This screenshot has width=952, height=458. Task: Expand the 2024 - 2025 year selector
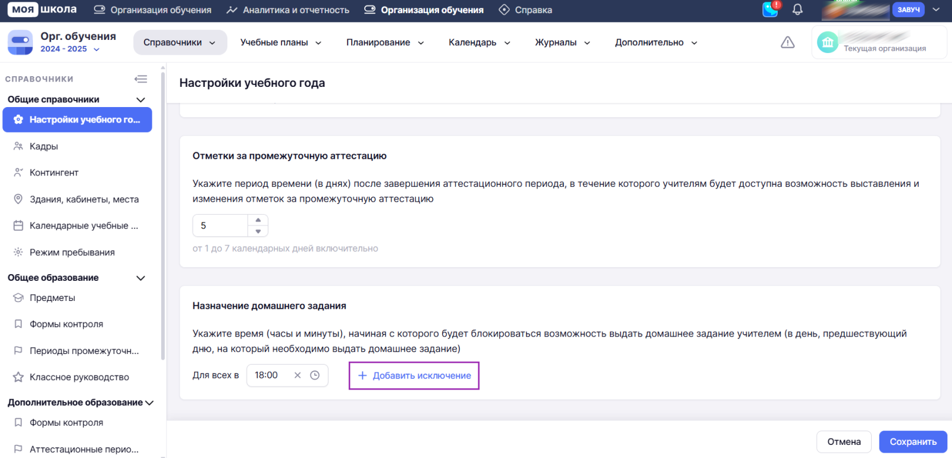click(x=70, y=49)
